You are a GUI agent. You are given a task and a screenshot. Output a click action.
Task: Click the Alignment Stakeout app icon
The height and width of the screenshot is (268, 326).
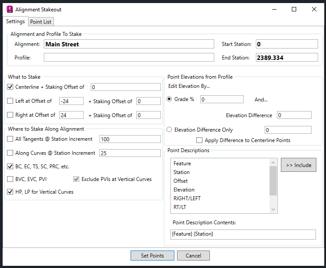pyautogui.click(x=9, y=9)
